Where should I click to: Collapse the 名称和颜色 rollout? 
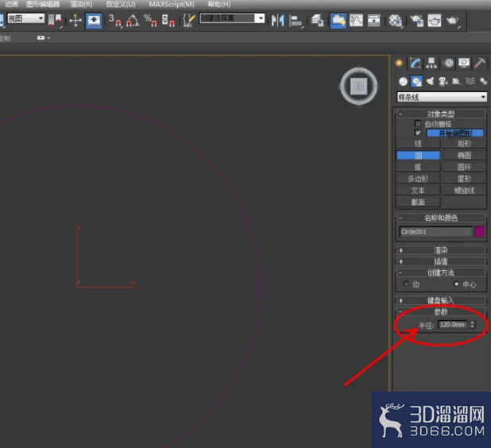441,218
